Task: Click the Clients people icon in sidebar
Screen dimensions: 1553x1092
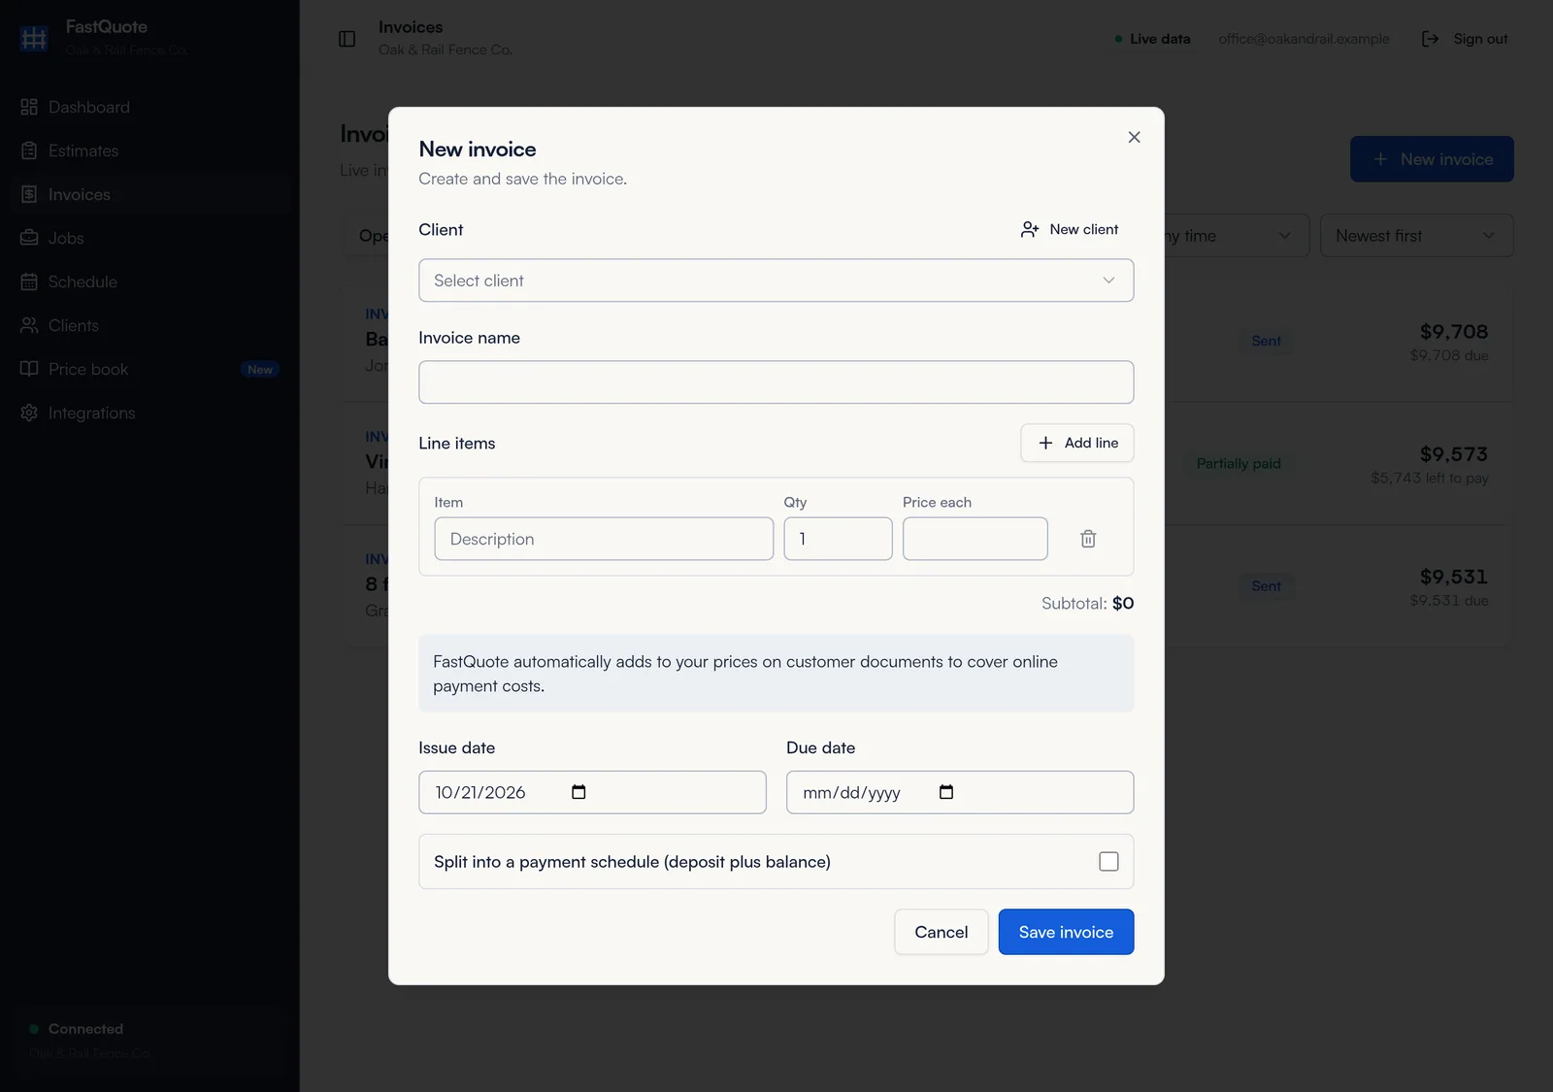Action: (x=29, y=325)
